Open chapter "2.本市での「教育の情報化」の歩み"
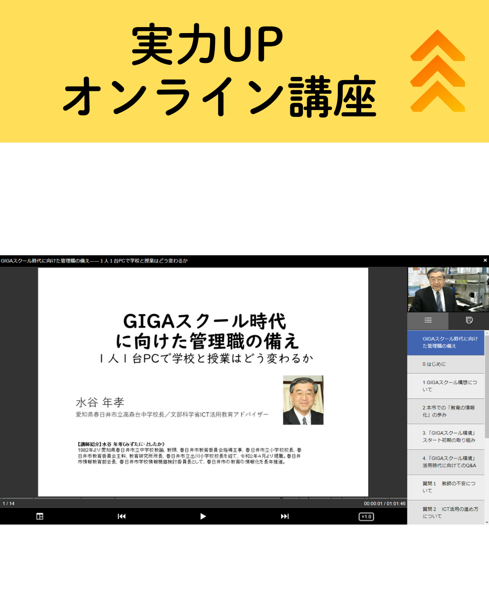489x611 pixels. click(446, 411)
